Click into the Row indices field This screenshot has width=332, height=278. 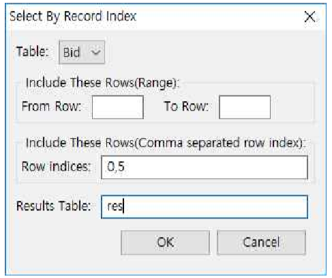(x=205, y=167)
